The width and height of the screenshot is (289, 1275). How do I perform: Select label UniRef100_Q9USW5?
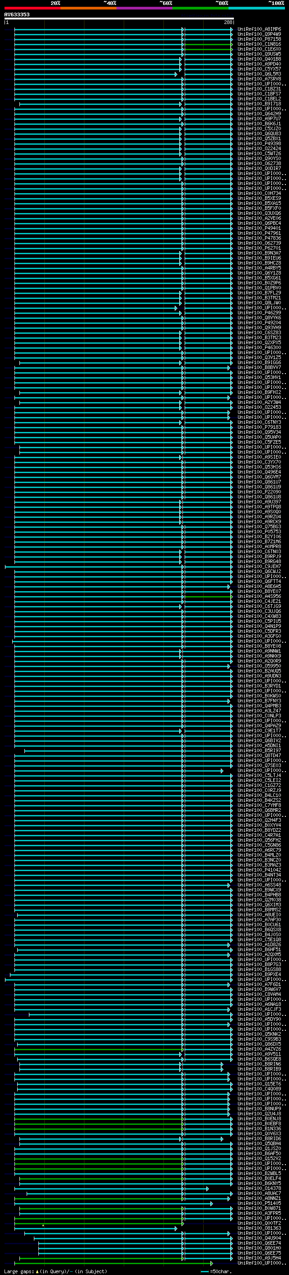[259, 54]
